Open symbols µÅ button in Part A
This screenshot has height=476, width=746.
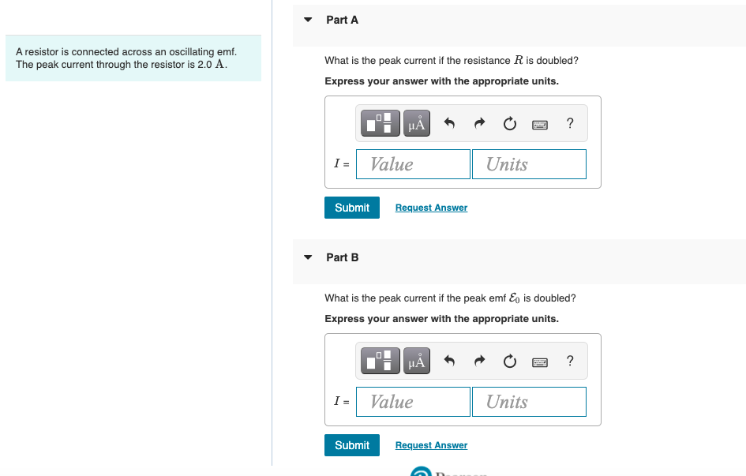pyautogui.click(x=417, y=123)
